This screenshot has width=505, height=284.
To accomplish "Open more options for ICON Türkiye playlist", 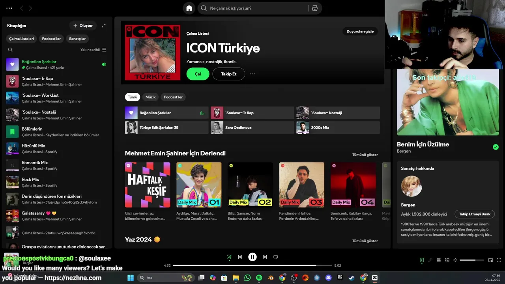I will 252,74.
